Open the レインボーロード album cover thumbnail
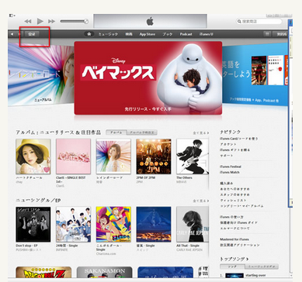This screenshot has height=282, width=302. (x=113, y=156)
